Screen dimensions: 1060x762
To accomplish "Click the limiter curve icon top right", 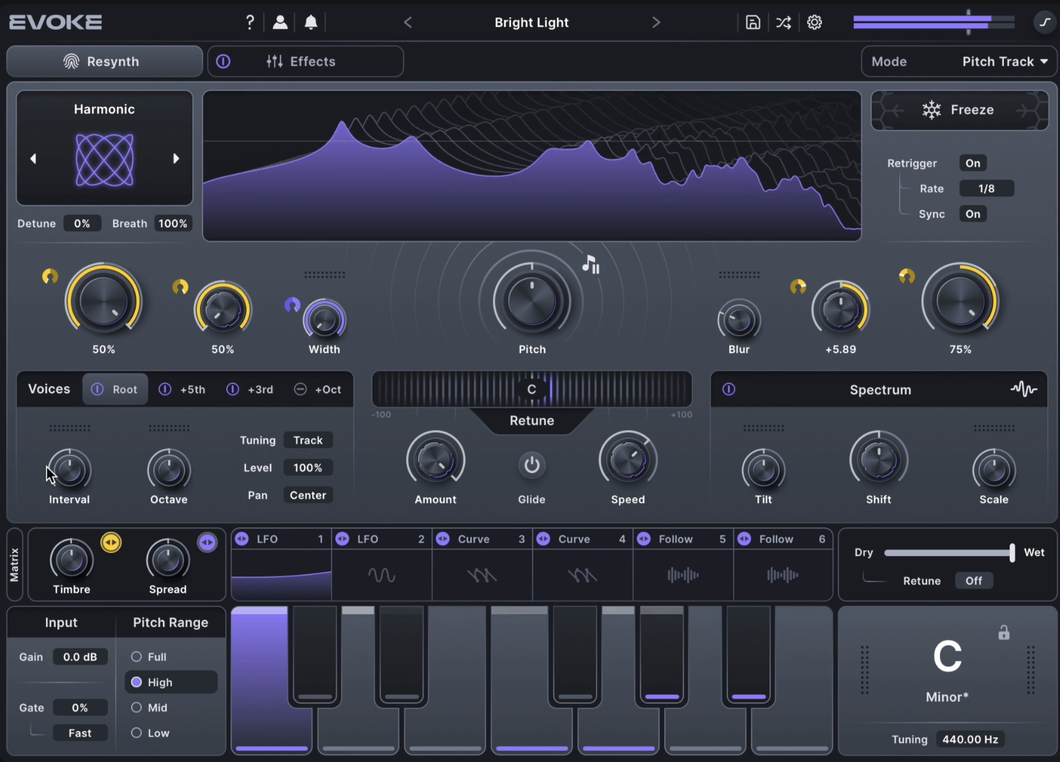I will pyautogui.click(x=1045, y=22).
